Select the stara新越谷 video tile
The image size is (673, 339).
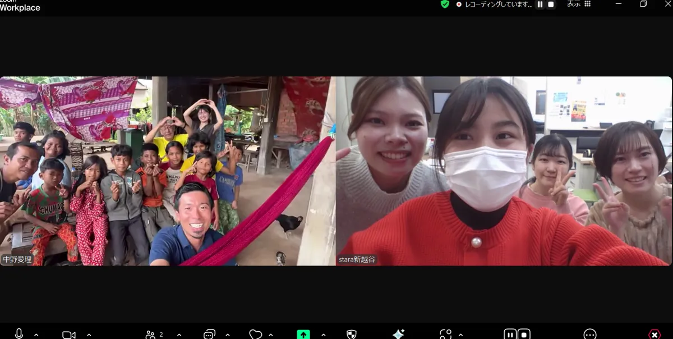[x=504, y=171]
